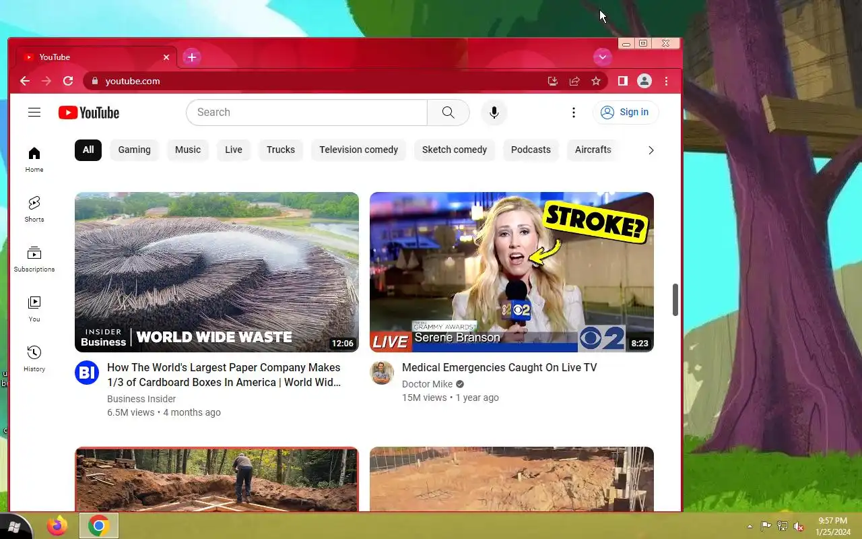Click the Action Center flag icon in the tray
The image size is (862, 539).
pos(766,526)
